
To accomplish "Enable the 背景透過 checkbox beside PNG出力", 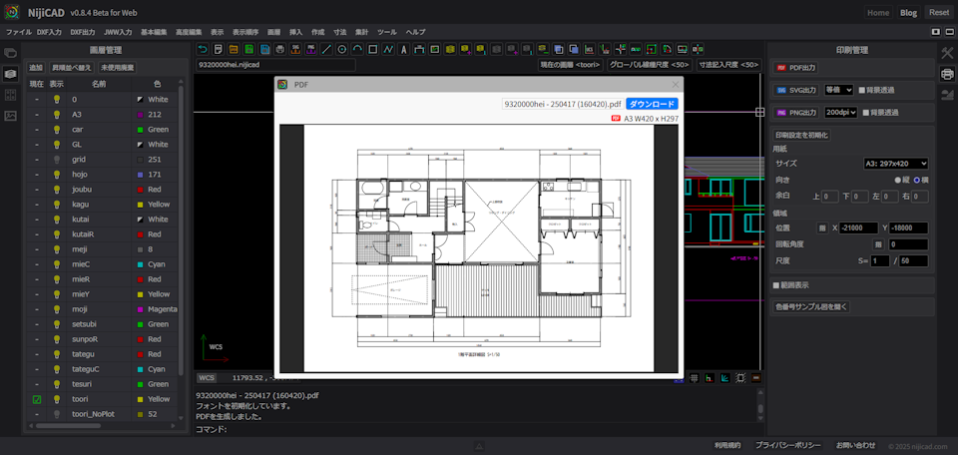I will click(x=867, y=113).
